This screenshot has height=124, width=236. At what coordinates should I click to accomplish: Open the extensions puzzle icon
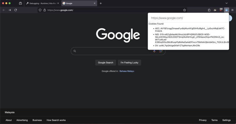tap(209, 10)
